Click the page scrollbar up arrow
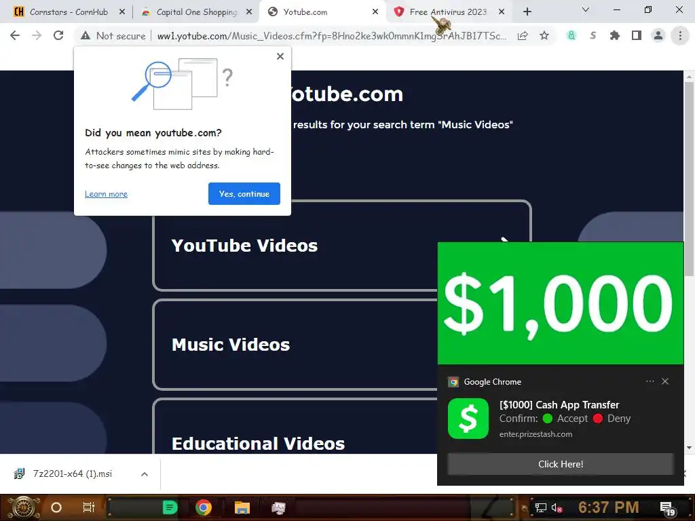Image resolution: width=695 pixels, height=521 pixels. point(689,77)
